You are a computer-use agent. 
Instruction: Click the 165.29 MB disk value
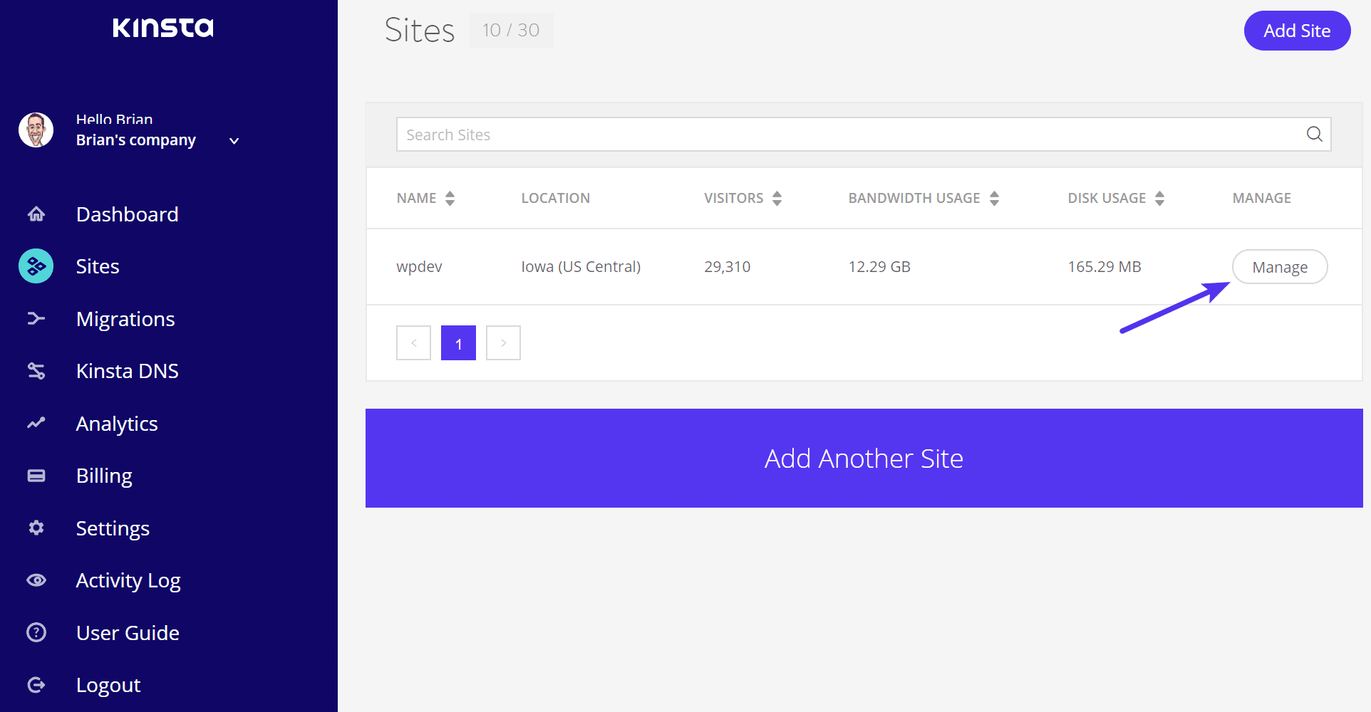coord(1104,267)
